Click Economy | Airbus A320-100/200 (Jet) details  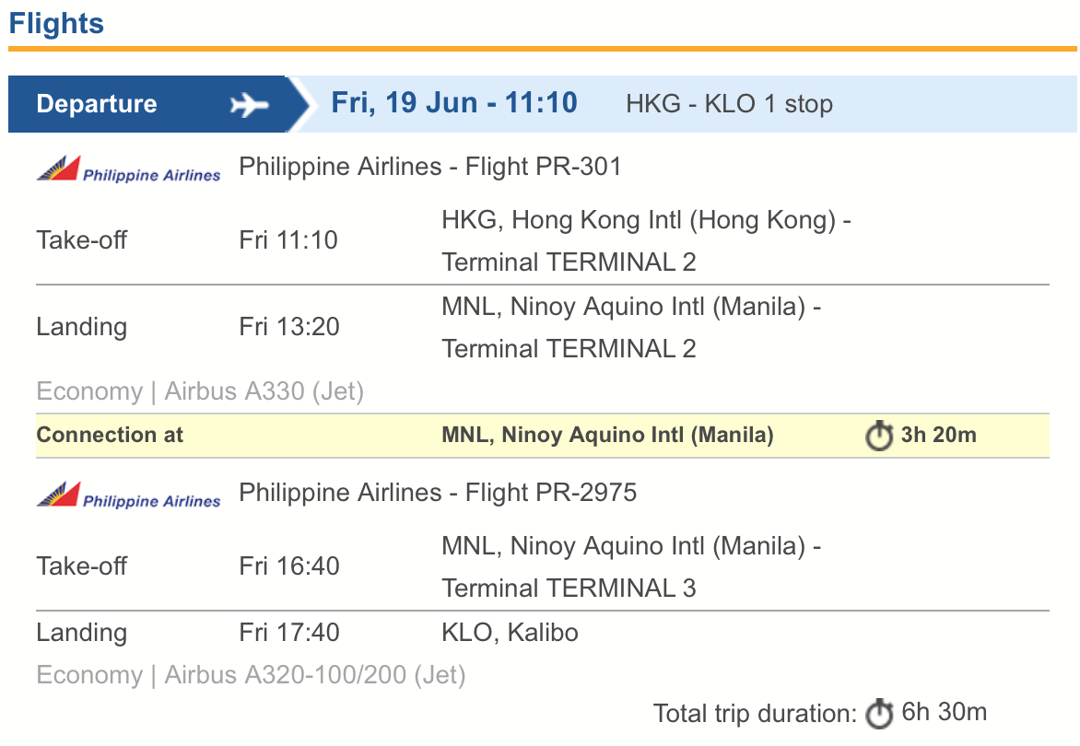pyautogui.click(x=251, y=676)
